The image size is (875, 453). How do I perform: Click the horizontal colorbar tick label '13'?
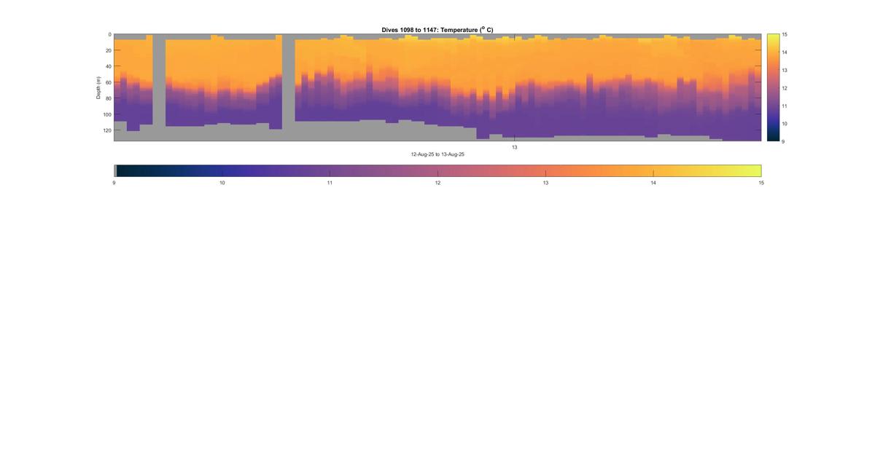click(x=545, y=184)
